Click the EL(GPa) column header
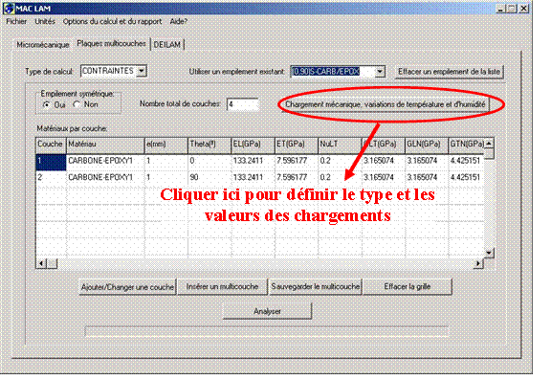This screenshot has width=551, height=380. tap(253, 145)
